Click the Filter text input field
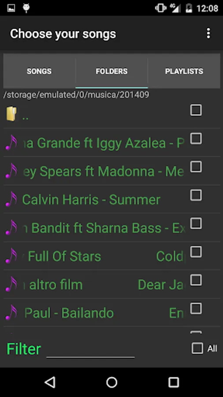 coord(90,349)
